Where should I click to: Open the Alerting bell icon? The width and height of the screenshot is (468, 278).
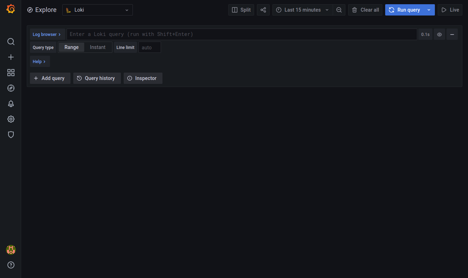(11, 104)
